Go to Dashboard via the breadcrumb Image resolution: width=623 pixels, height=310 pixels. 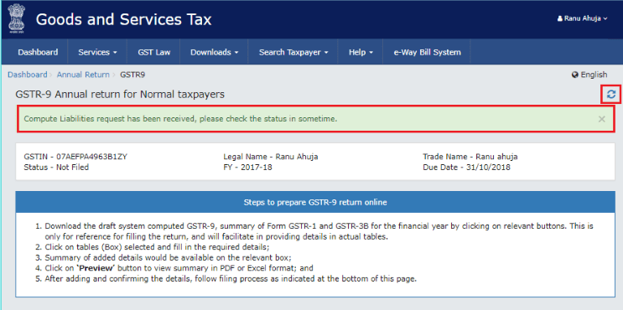coord(27,75)
